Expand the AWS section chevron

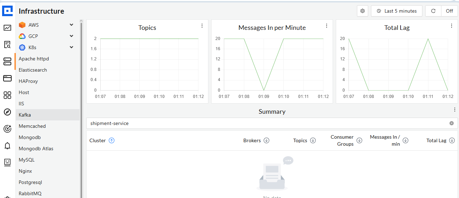[71, 25]
